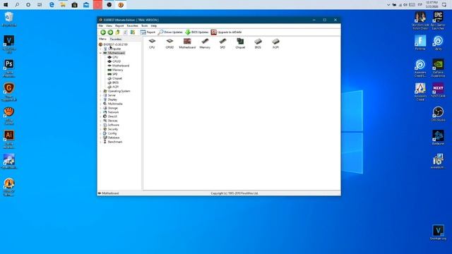The height and width of the screenshot is (254, 452).
Task: Open BIOS Updates from the toolbar
Action: tap(197, 32)
